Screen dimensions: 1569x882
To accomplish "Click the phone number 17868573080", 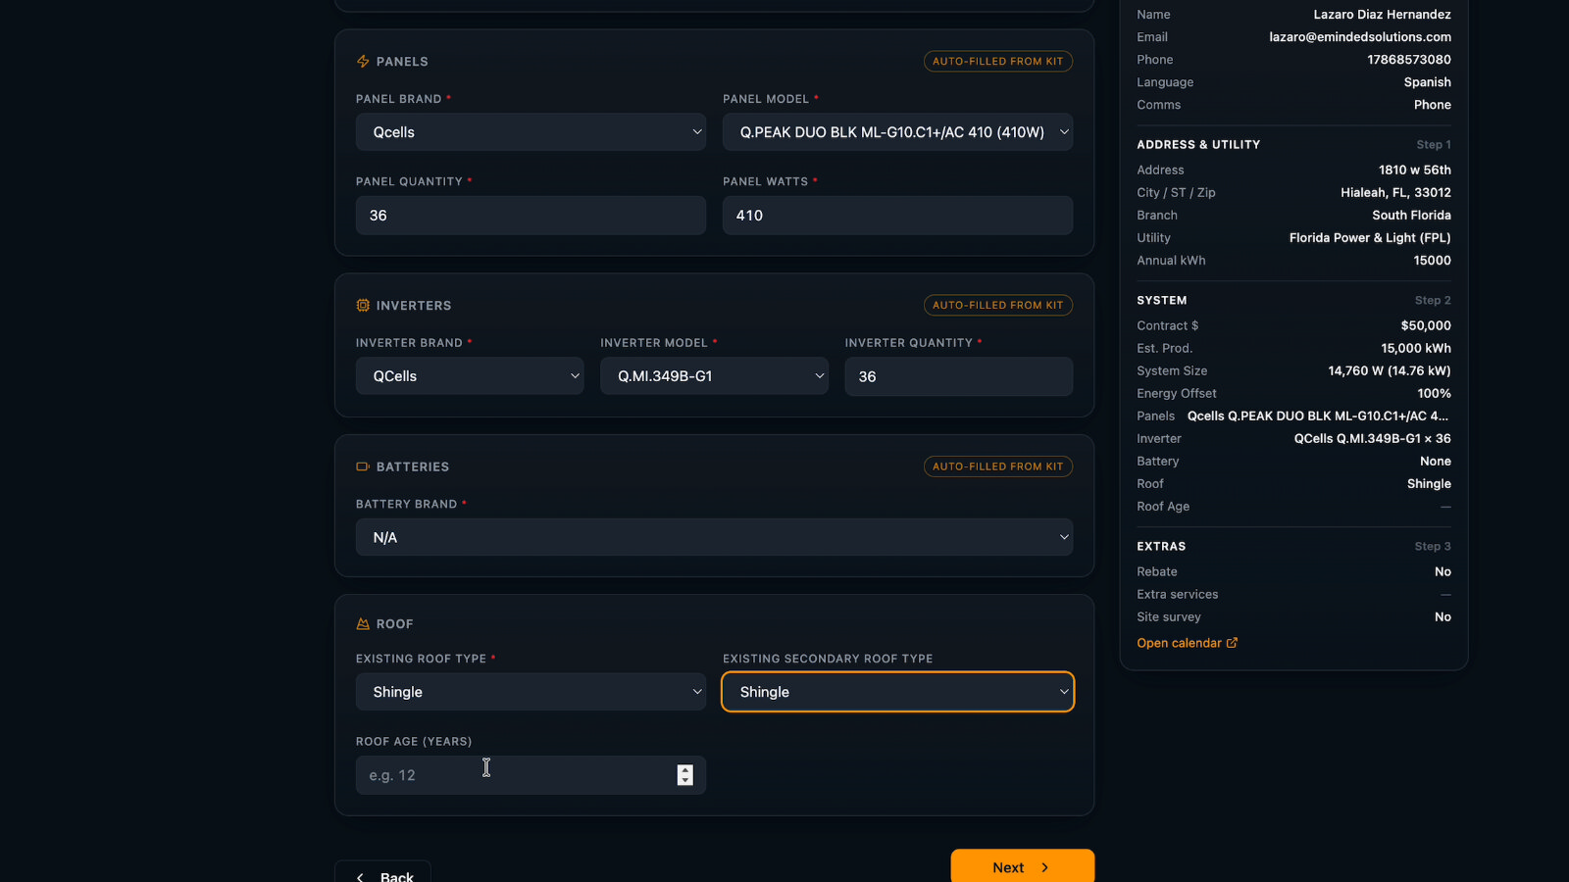I will [1409, 60].
